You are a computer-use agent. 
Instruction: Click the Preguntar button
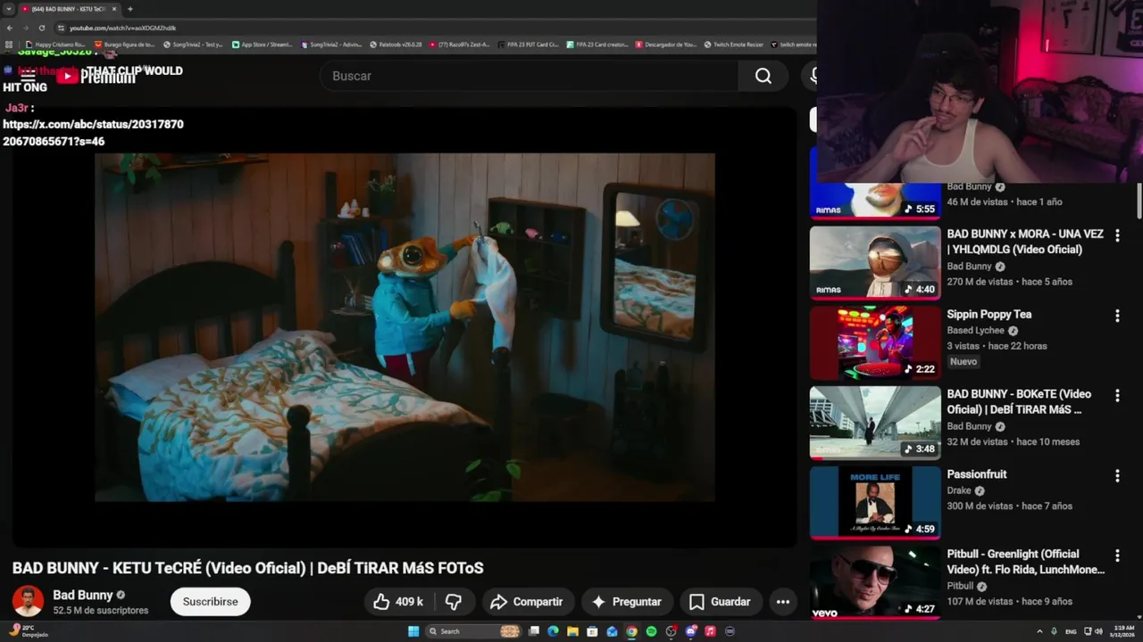click(x=626, y=602)
